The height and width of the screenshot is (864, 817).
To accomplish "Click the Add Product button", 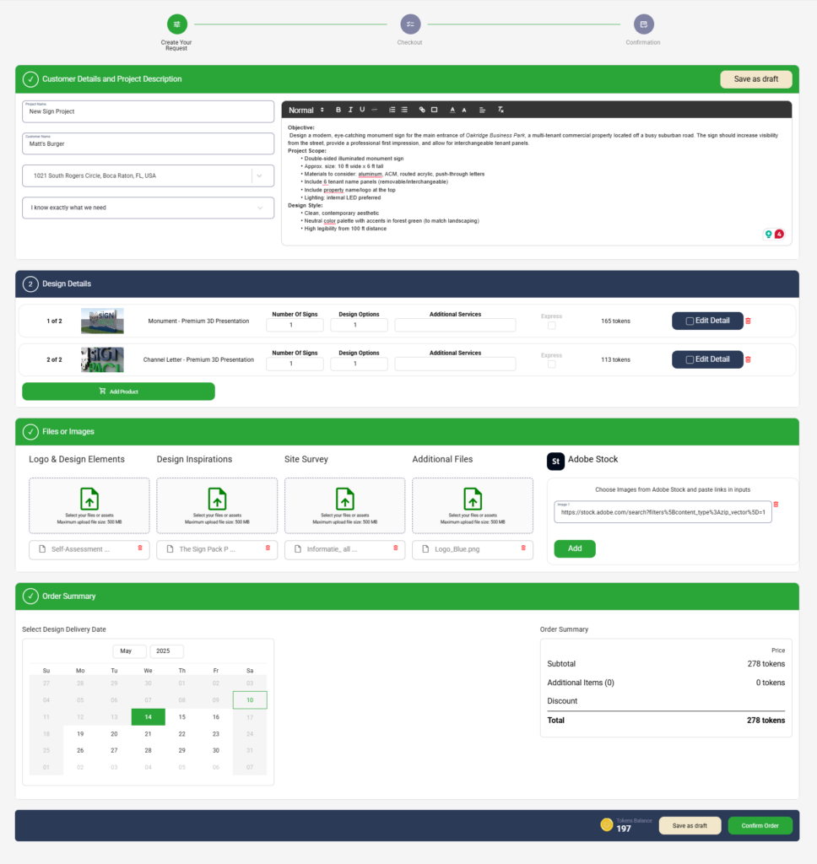I will point(118,391).
